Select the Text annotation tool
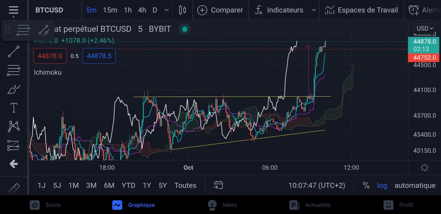The width and height of the screenshot is (441, 214). (x=14, y=108)
